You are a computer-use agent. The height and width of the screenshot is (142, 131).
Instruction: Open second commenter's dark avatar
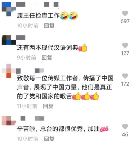pos(9,40)
